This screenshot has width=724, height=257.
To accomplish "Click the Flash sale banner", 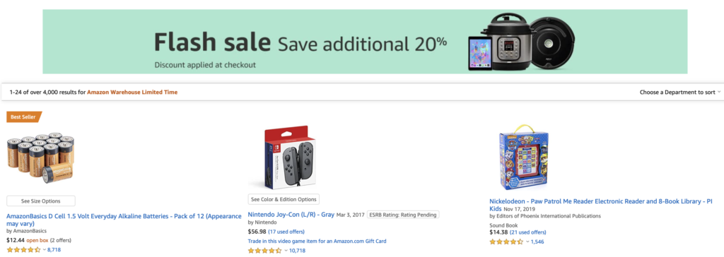I will click(x=365, y=42).
